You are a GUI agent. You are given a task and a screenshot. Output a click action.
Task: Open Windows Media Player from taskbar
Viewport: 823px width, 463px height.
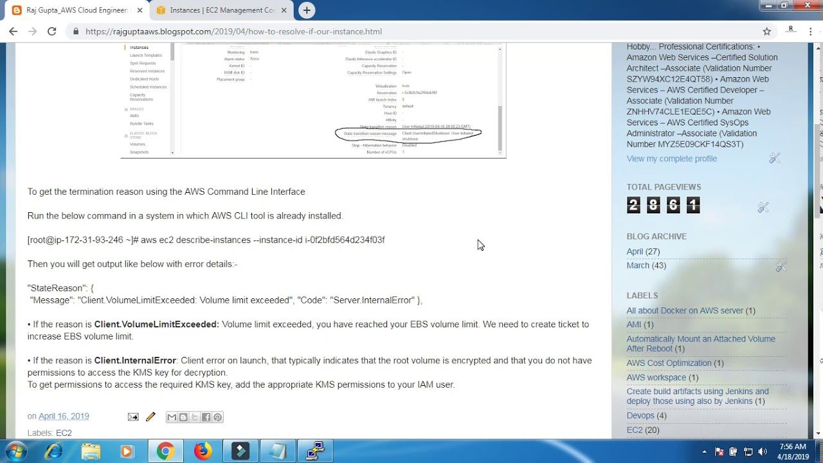[127, 451]
